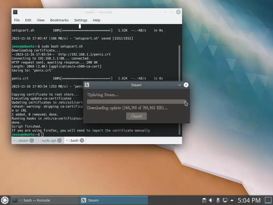
Task: Click the line about importing the certificate in Firefox
Action: pos(81,130)
